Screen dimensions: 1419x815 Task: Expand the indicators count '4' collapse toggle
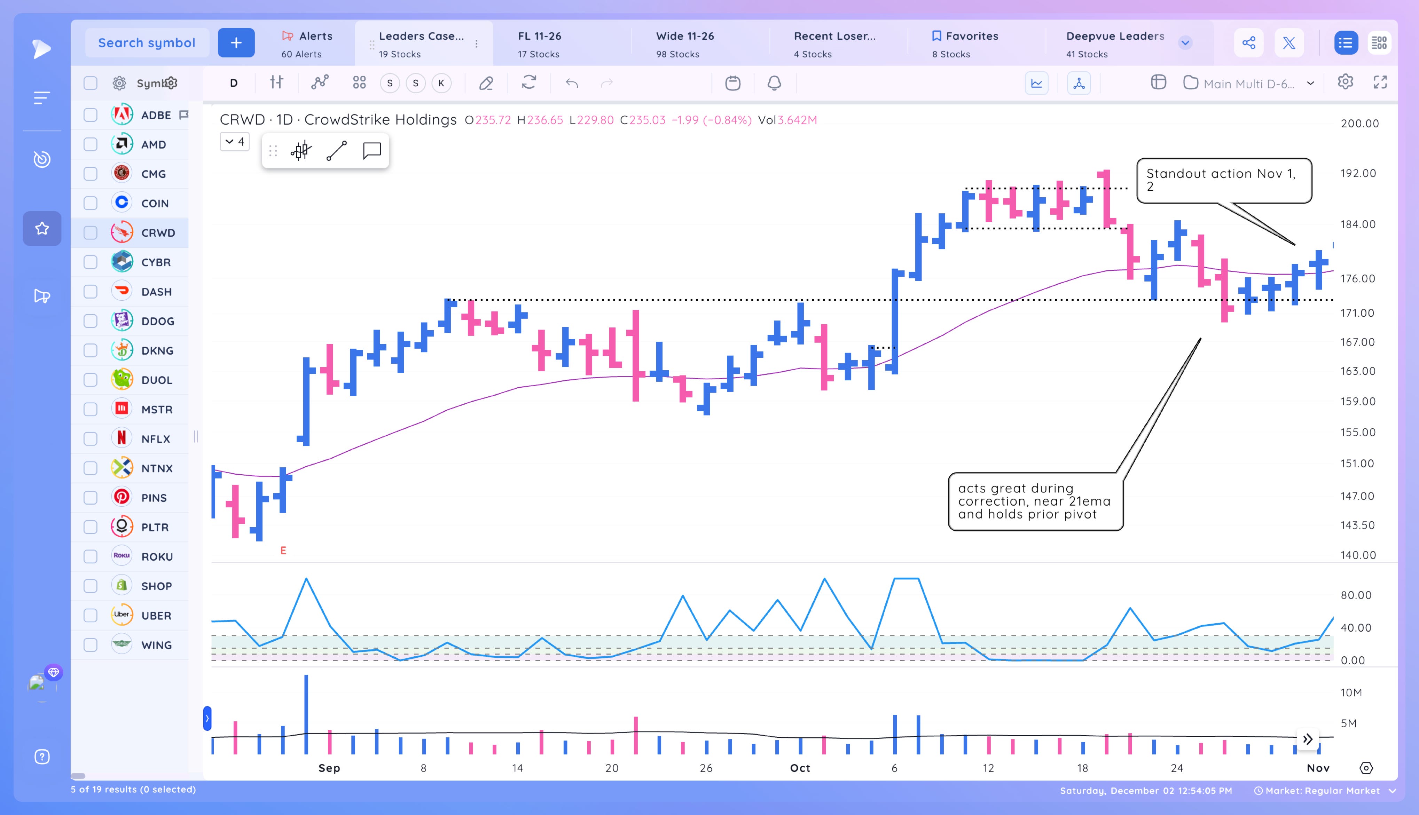(235, 142)
